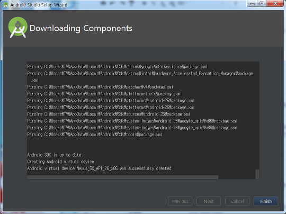
Task: Click the system-images android-26 google_apis line
Action: (x=132, y=128)
